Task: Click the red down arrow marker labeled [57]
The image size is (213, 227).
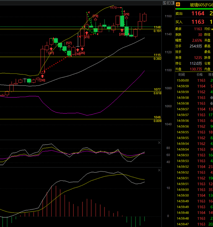Action: pyautogui.click(x=69, y=47)
